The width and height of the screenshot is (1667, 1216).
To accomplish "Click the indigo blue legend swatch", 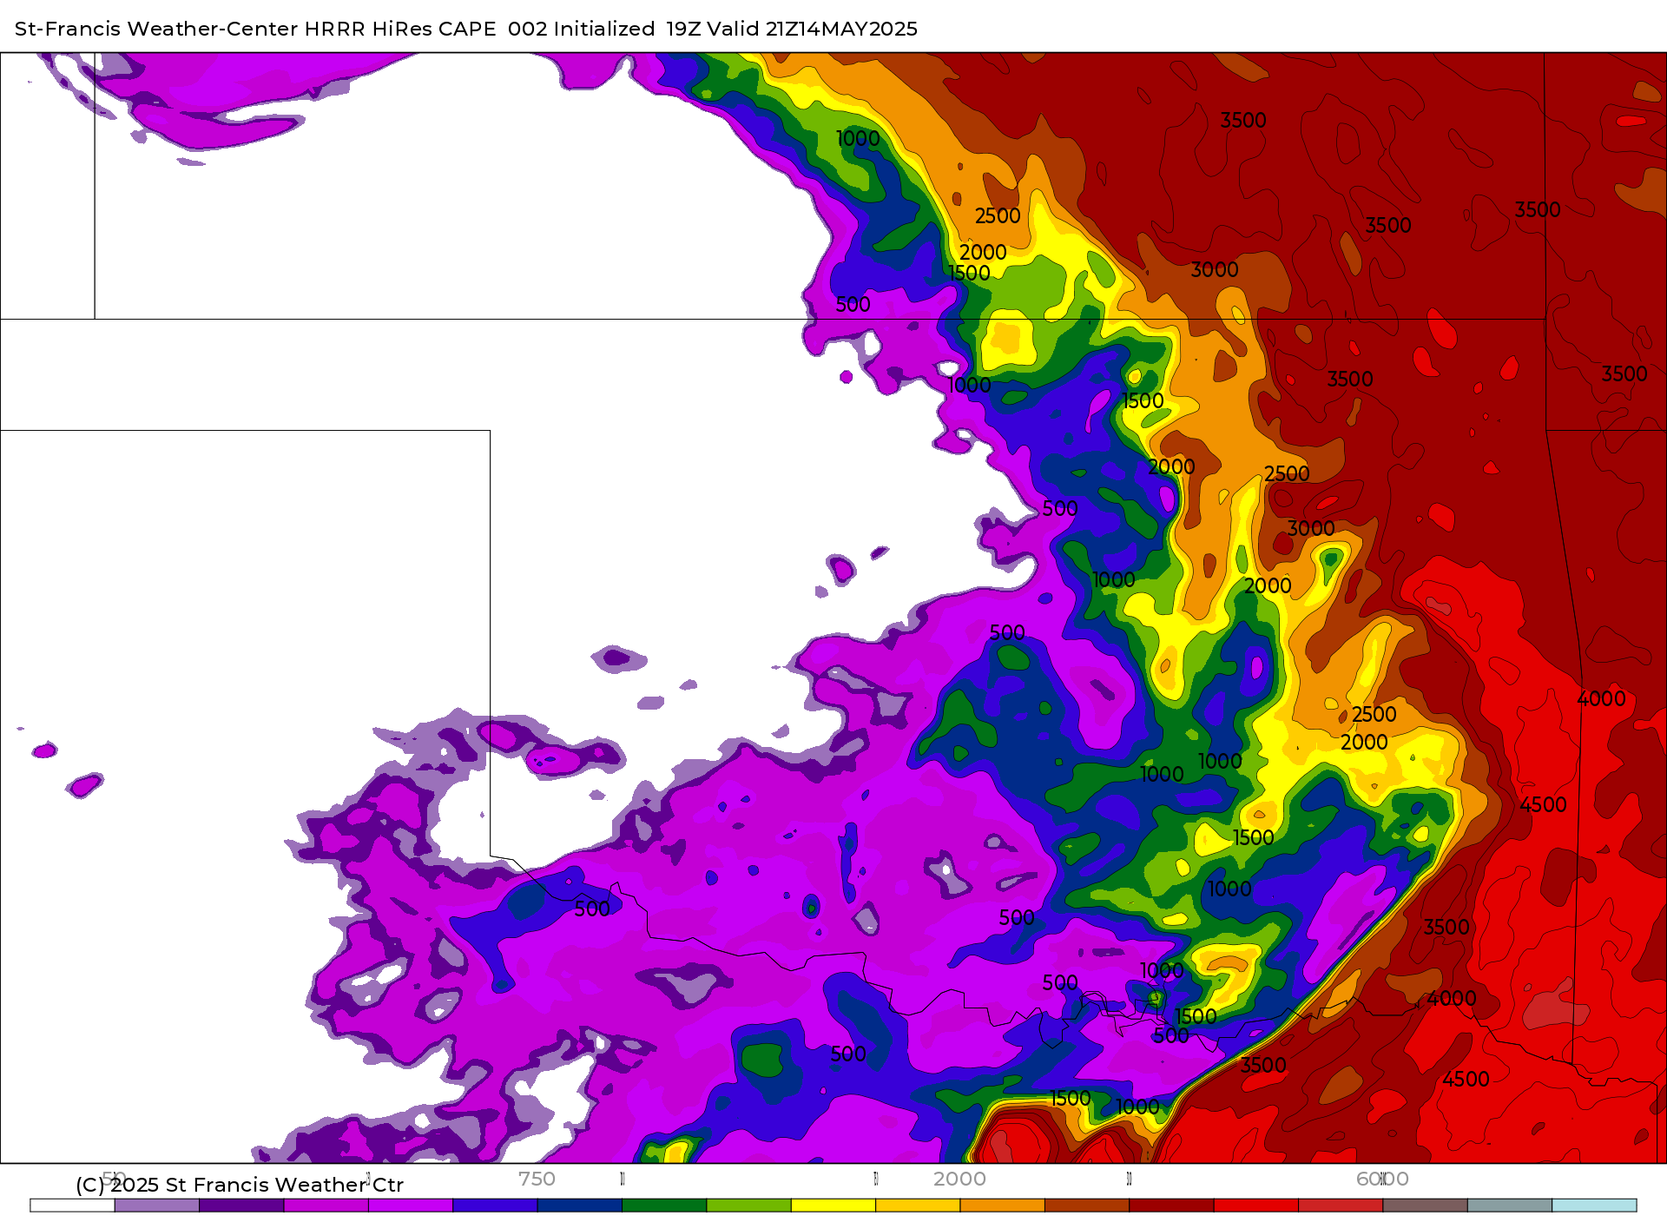I will tap(495, 1206).
